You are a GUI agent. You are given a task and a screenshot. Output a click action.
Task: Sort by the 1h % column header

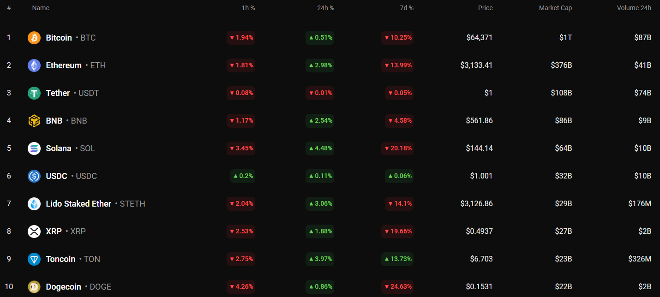click(248, 8)
